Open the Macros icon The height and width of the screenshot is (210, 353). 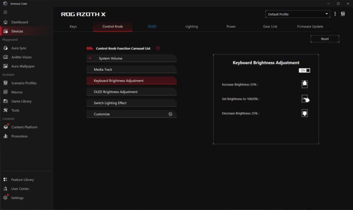point(6,92)
